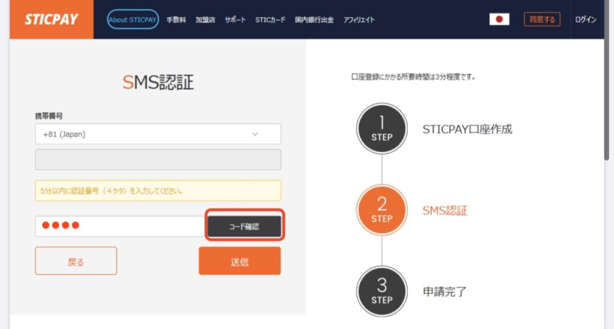Viewport: 614px width, 329px height.
Task: Click the SMS認証 page heading
Action: click(x=158, y=82)
